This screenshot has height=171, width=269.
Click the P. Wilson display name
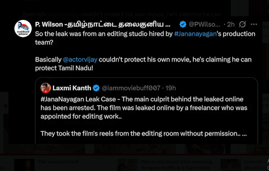click(x=102, y=24)
